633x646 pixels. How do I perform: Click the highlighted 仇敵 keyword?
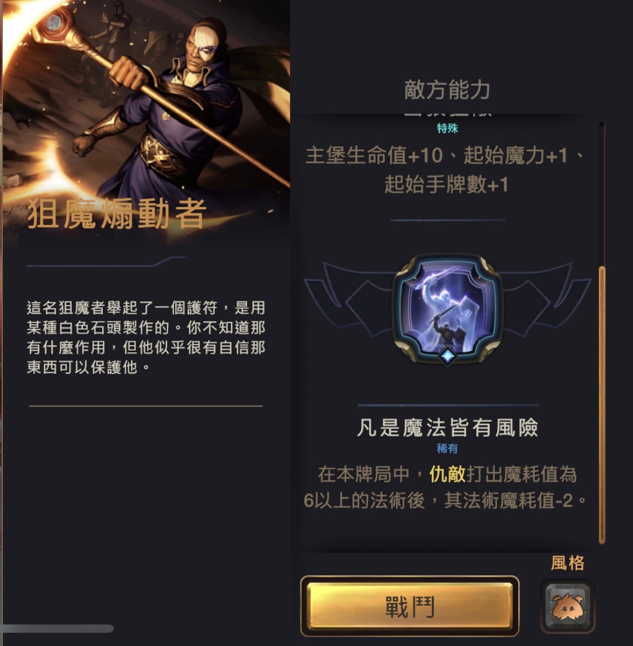pos(447,474)
